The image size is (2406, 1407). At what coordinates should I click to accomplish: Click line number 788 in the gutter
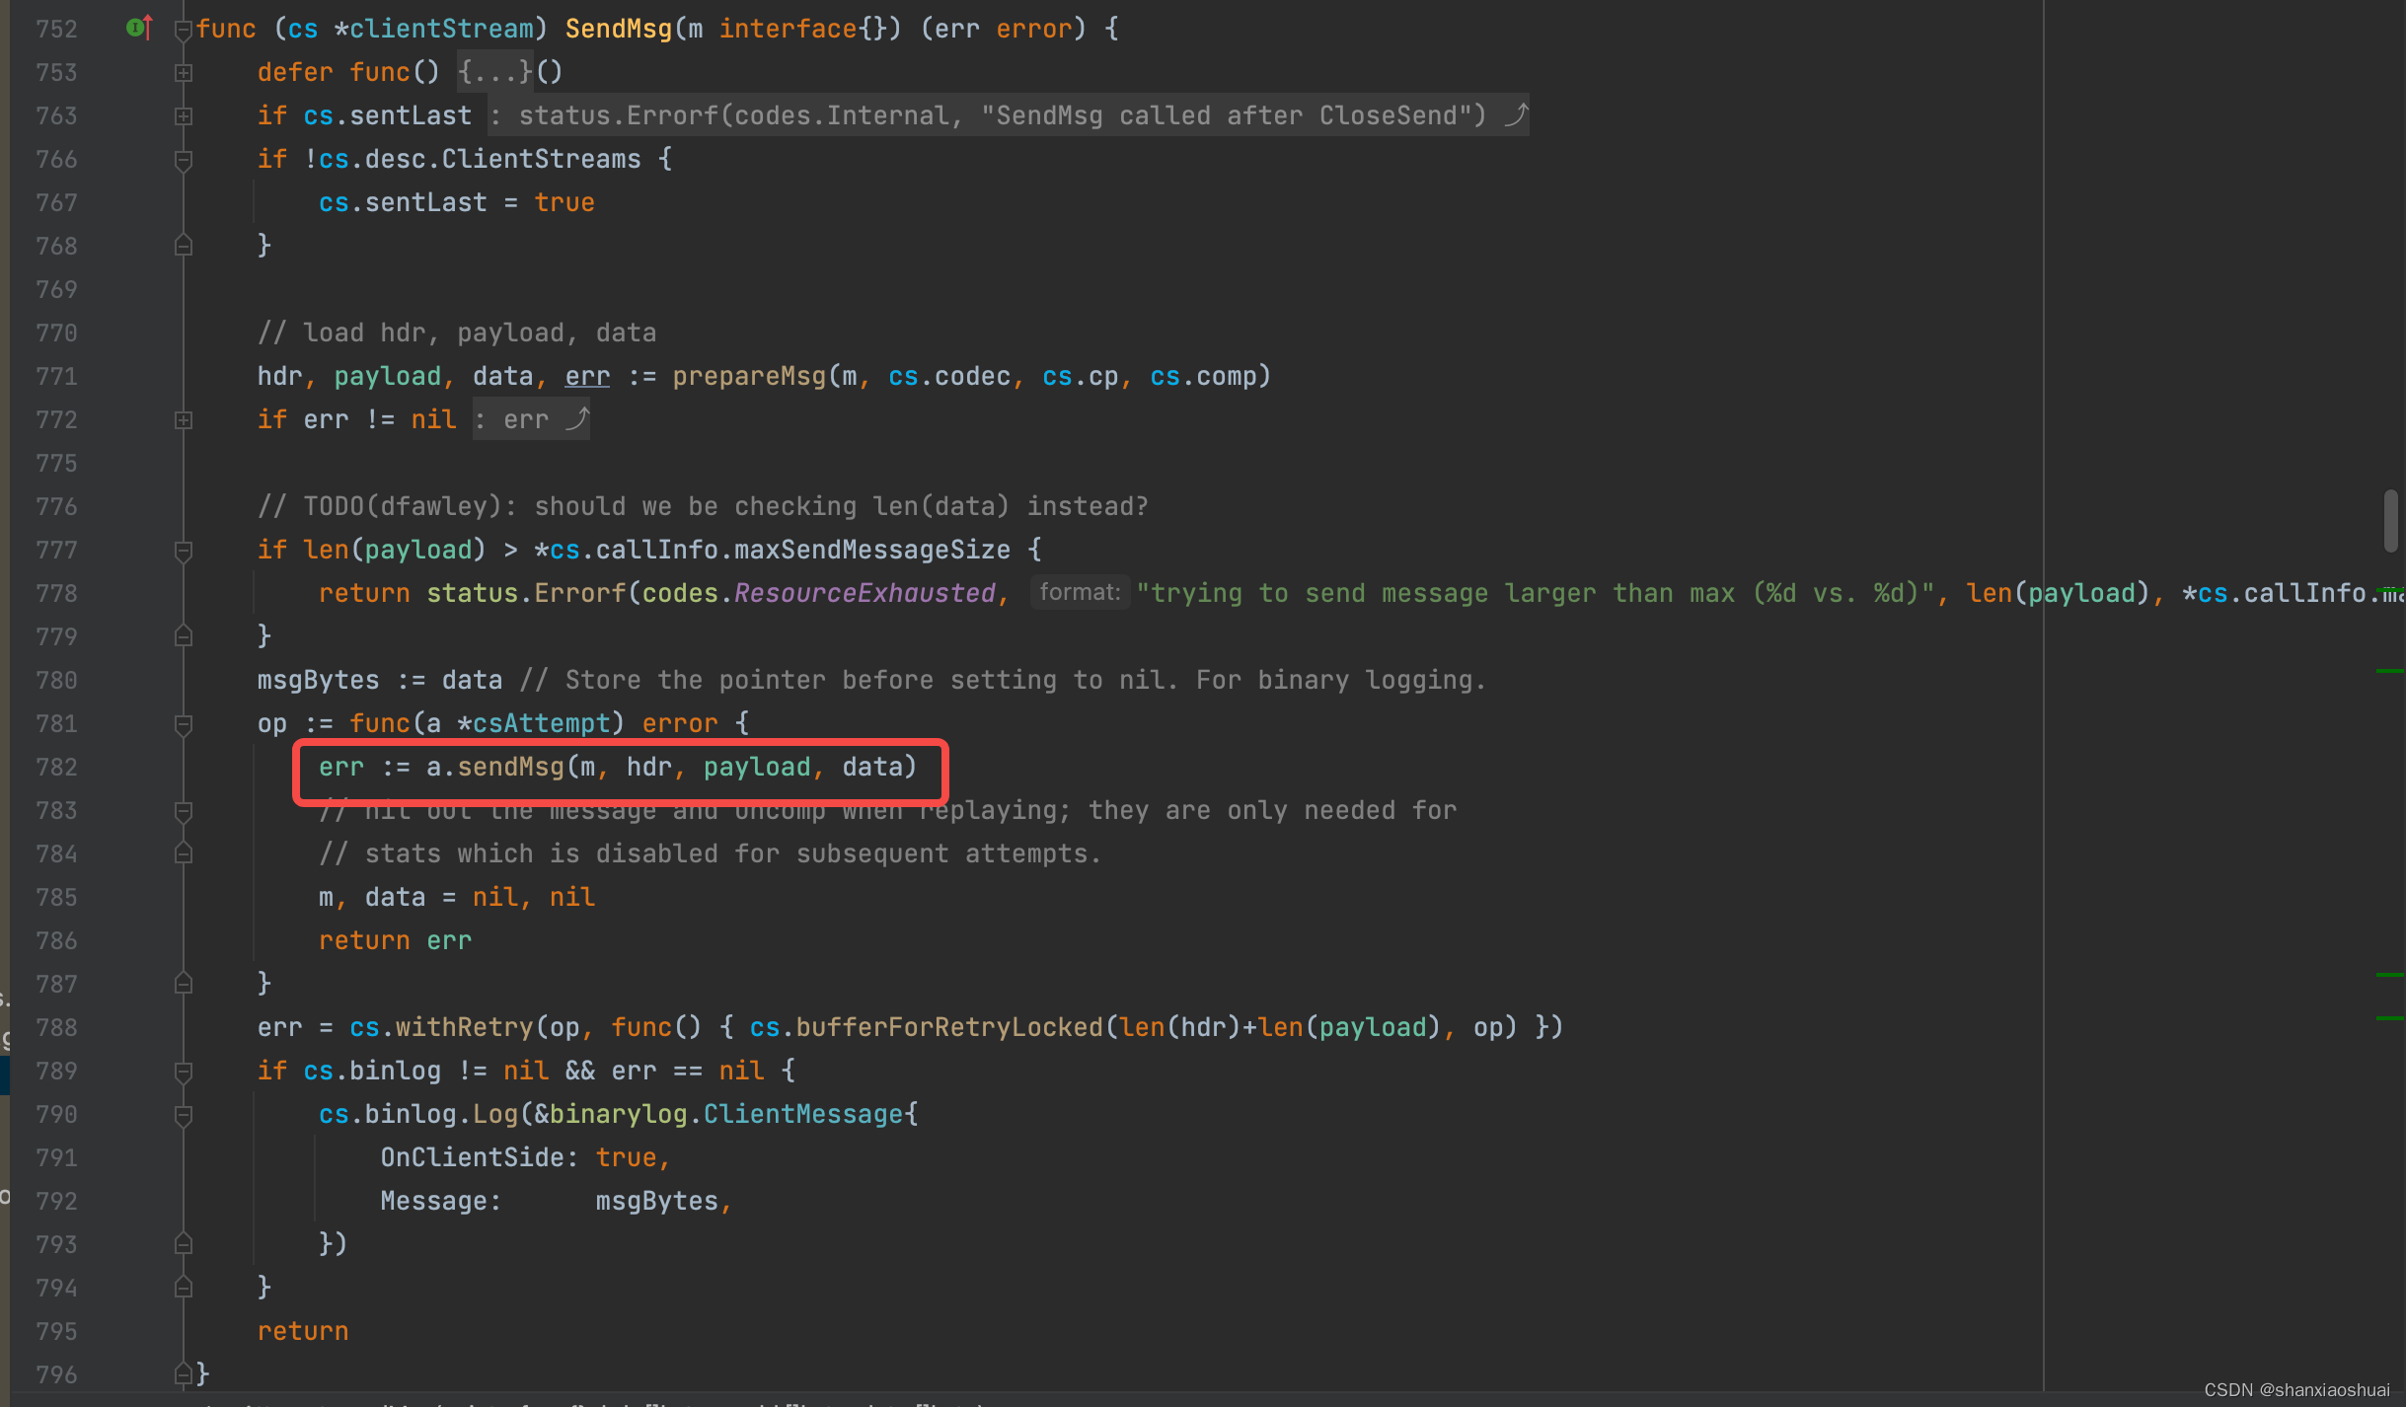tap(56, 1027)
